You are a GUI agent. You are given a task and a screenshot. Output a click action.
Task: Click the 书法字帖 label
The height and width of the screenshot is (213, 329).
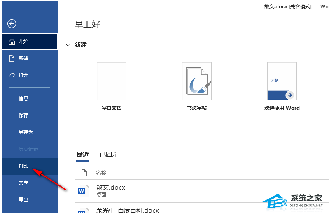point(197,108)
